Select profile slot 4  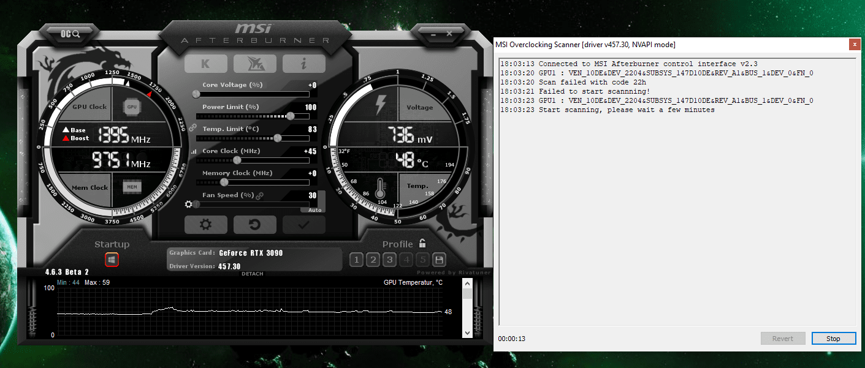pos(406,260)
